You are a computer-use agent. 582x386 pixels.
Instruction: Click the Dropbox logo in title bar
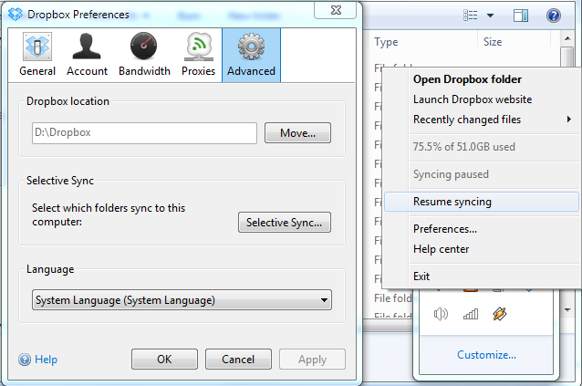tap(16, 14)
